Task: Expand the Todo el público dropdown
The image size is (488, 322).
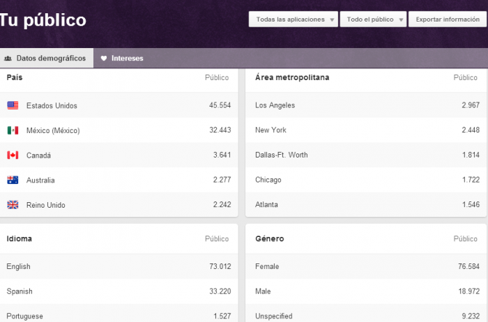Action: (x=372, y=20)
